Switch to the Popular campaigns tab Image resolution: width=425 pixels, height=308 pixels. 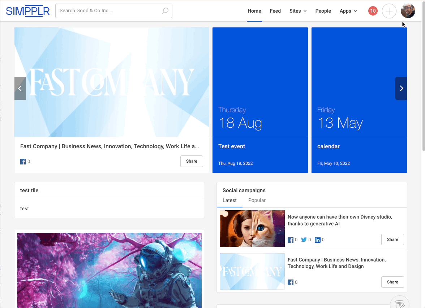(257, 200)
